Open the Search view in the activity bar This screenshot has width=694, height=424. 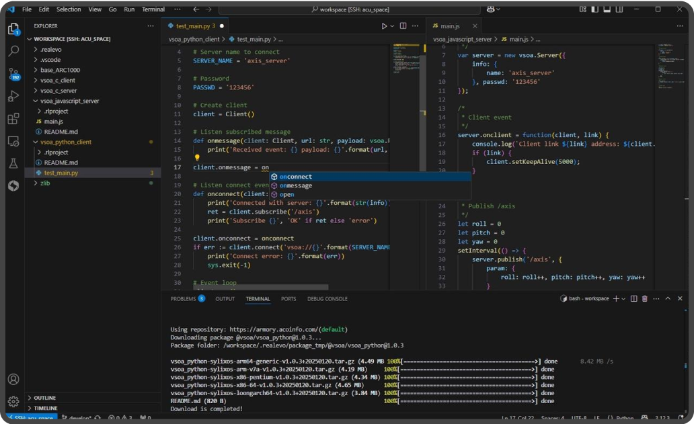[13, 51]
